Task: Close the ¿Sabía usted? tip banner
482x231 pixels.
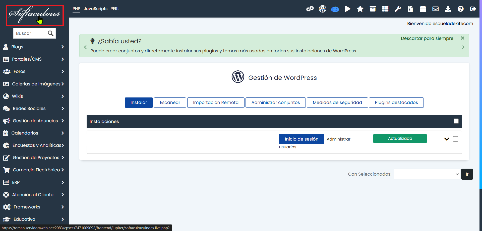Action: [463, 38]
